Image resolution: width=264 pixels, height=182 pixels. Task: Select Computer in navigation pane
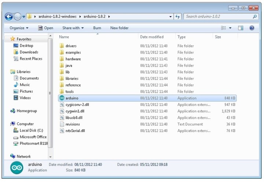pos(25,124)
